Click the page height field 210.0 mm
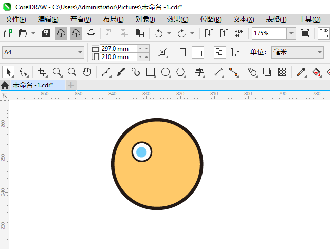 tap(118, 57)
